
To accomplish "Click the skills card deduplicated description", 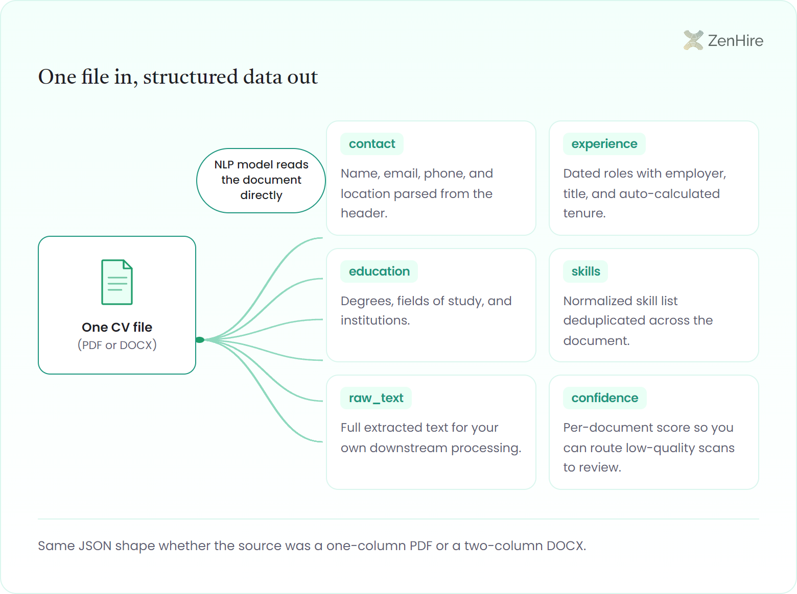I will (638, 320).
